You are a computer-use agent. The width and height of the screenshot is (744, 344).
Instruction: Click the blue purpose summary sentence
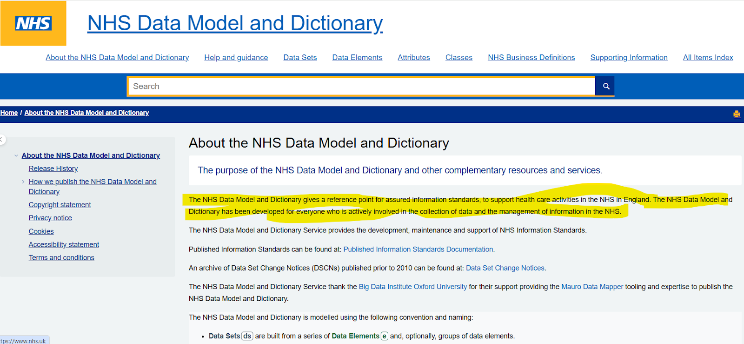coord(400,170)
